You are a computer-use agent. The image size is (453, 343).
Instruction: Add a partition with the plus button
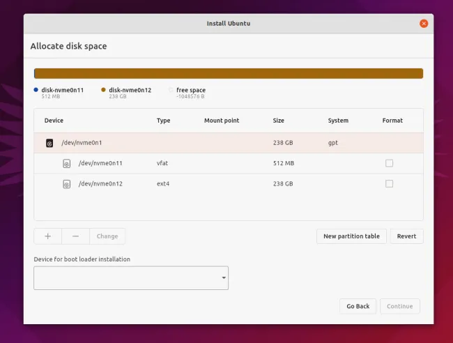click(47, 236)
